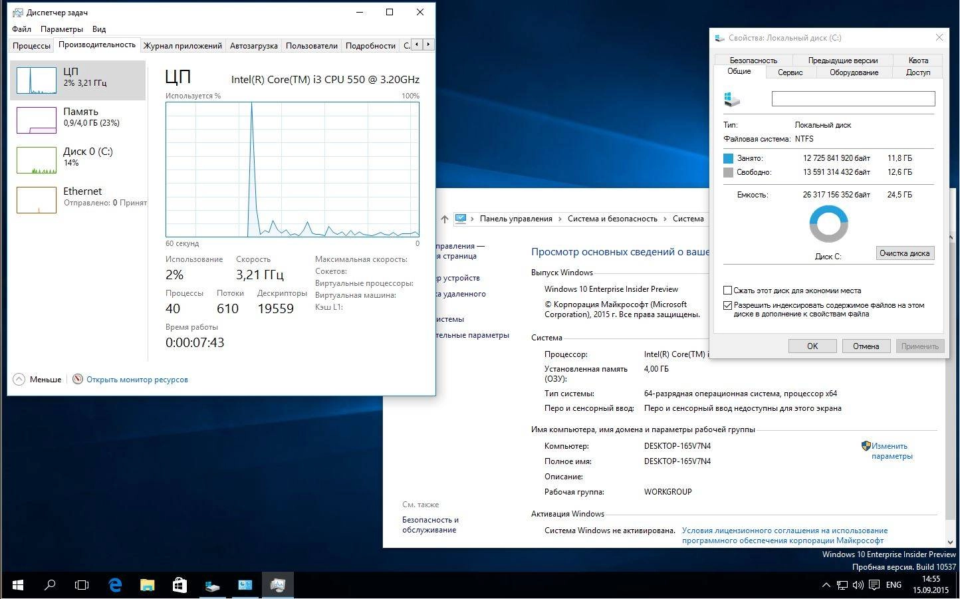Open Безопасность и обслуживание link

430,525
